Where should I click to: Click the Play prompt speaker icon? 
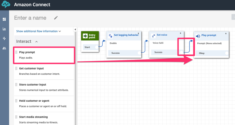pos(198,36)
